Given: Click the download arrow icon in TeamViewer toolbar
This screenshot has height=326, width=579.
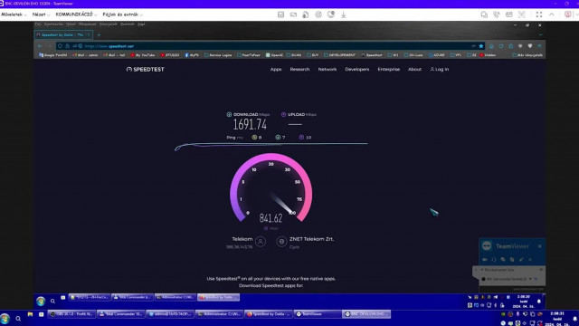Looking at the screenshot, I should [344, 14].
